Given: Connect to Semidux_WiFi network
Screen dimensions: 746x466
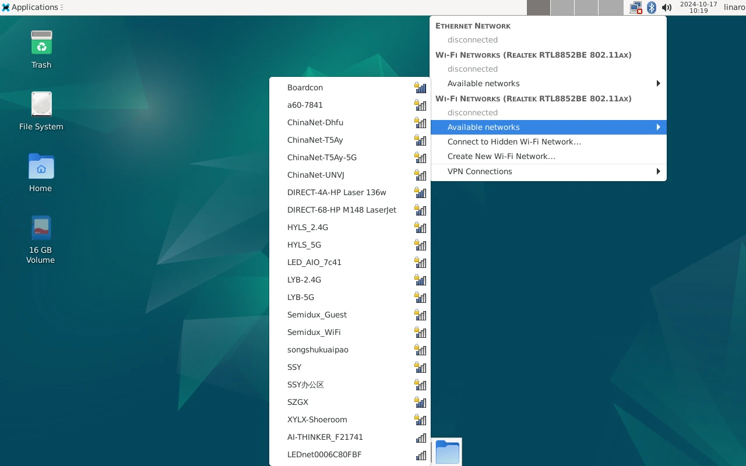Looking at the screenshot, I should 350,332.
